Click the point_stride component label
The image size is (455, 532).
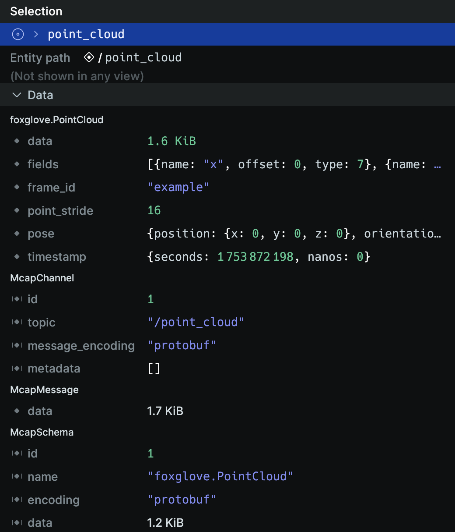click(x=60, y=211)
